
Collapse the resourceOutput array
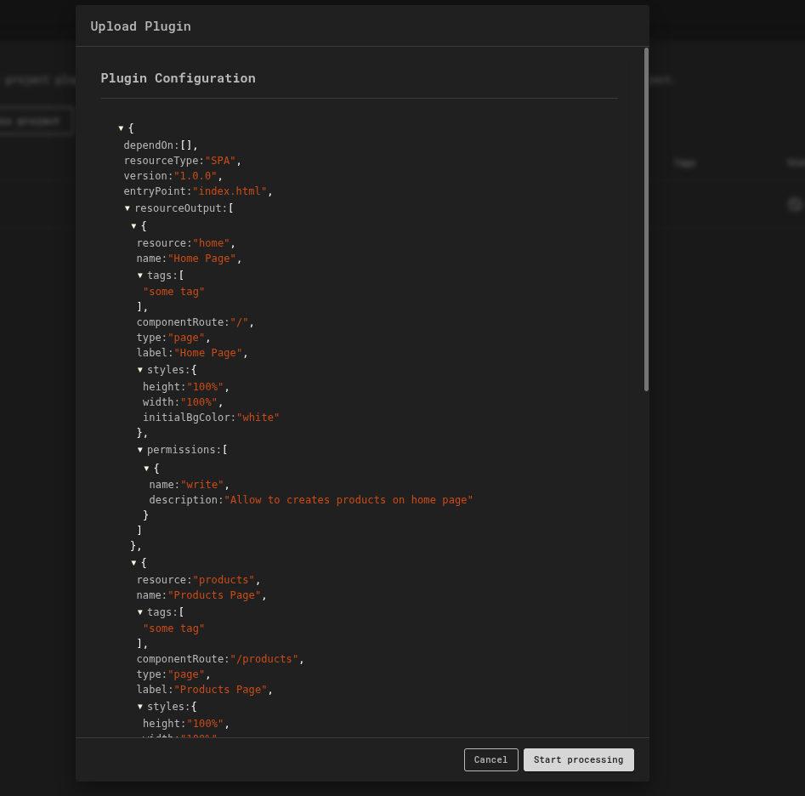coord(128,208)
